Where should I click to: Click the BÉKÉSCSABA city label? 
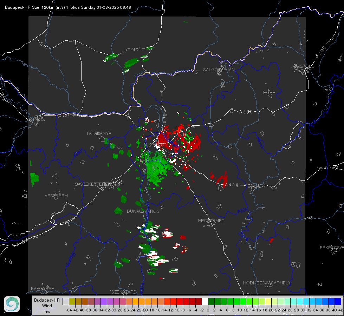click(x=332, y=248)
